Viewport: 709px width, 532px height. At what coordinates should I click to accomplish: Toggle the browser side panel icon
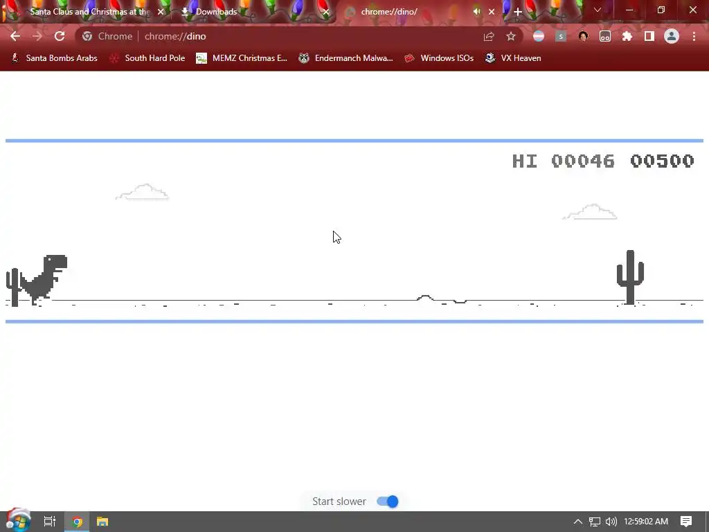tap(649, 36)
